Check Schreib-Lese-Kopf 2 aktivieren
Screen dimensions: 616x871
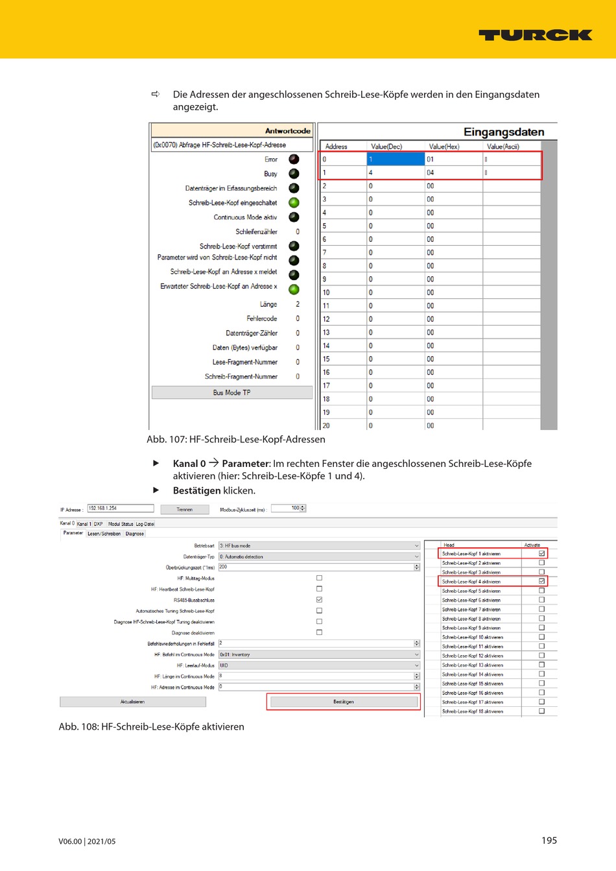541,563
